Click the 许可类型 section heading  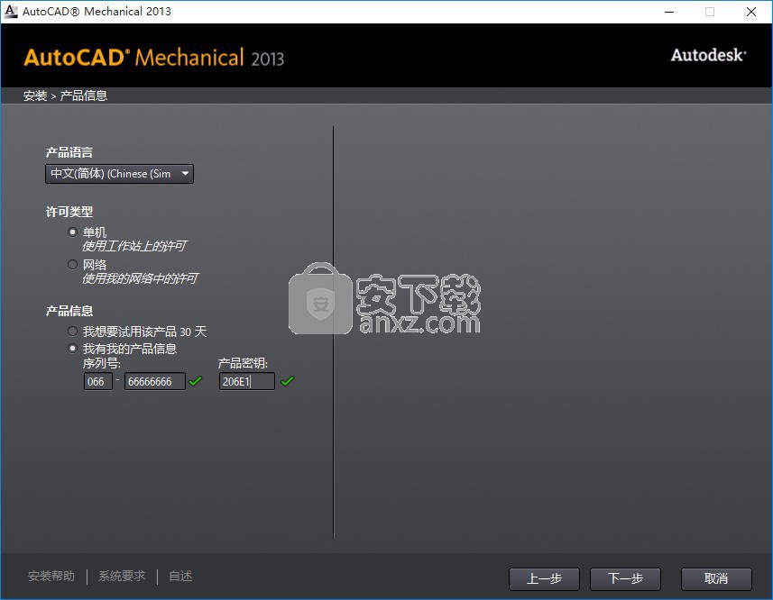click(69, 212)
